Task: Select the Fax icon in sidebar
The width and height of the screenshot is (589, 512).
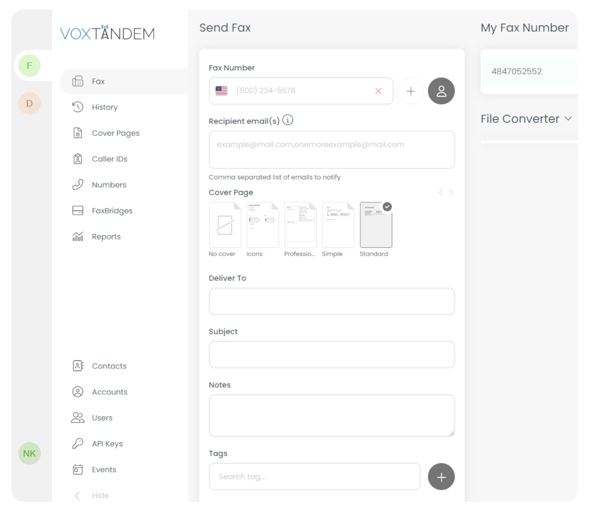Action: 79,81
